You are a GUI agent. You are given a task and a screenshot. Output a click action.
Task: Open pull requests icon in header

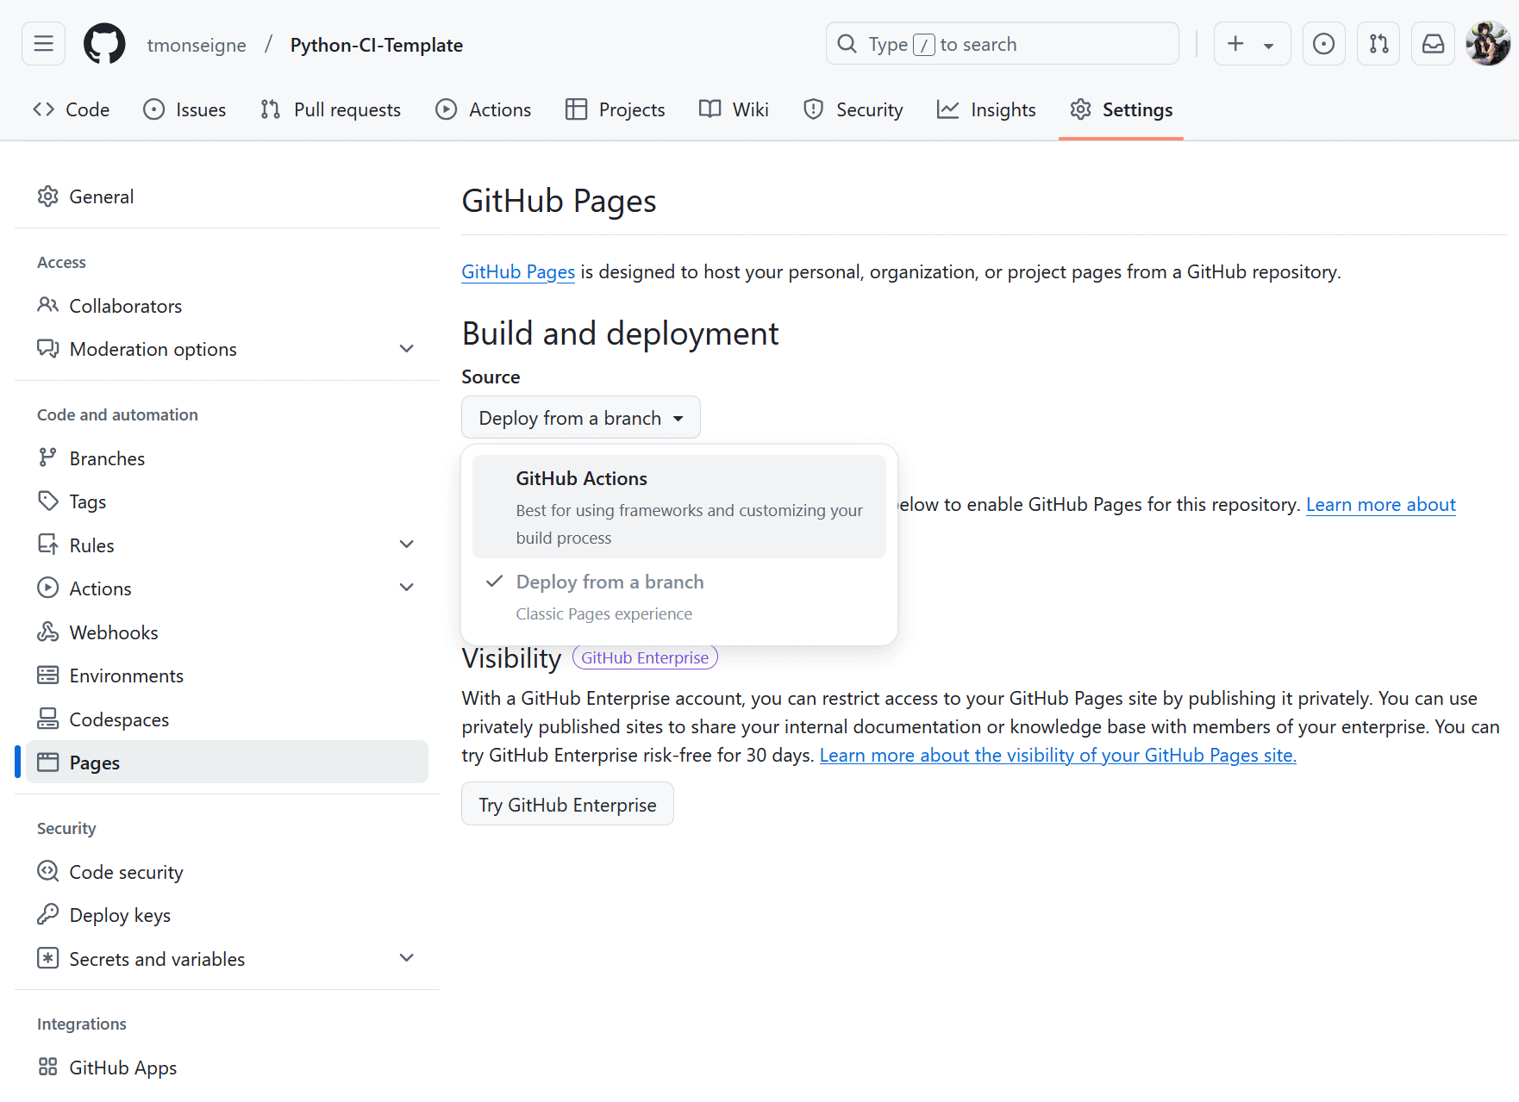pos(1378,44)
